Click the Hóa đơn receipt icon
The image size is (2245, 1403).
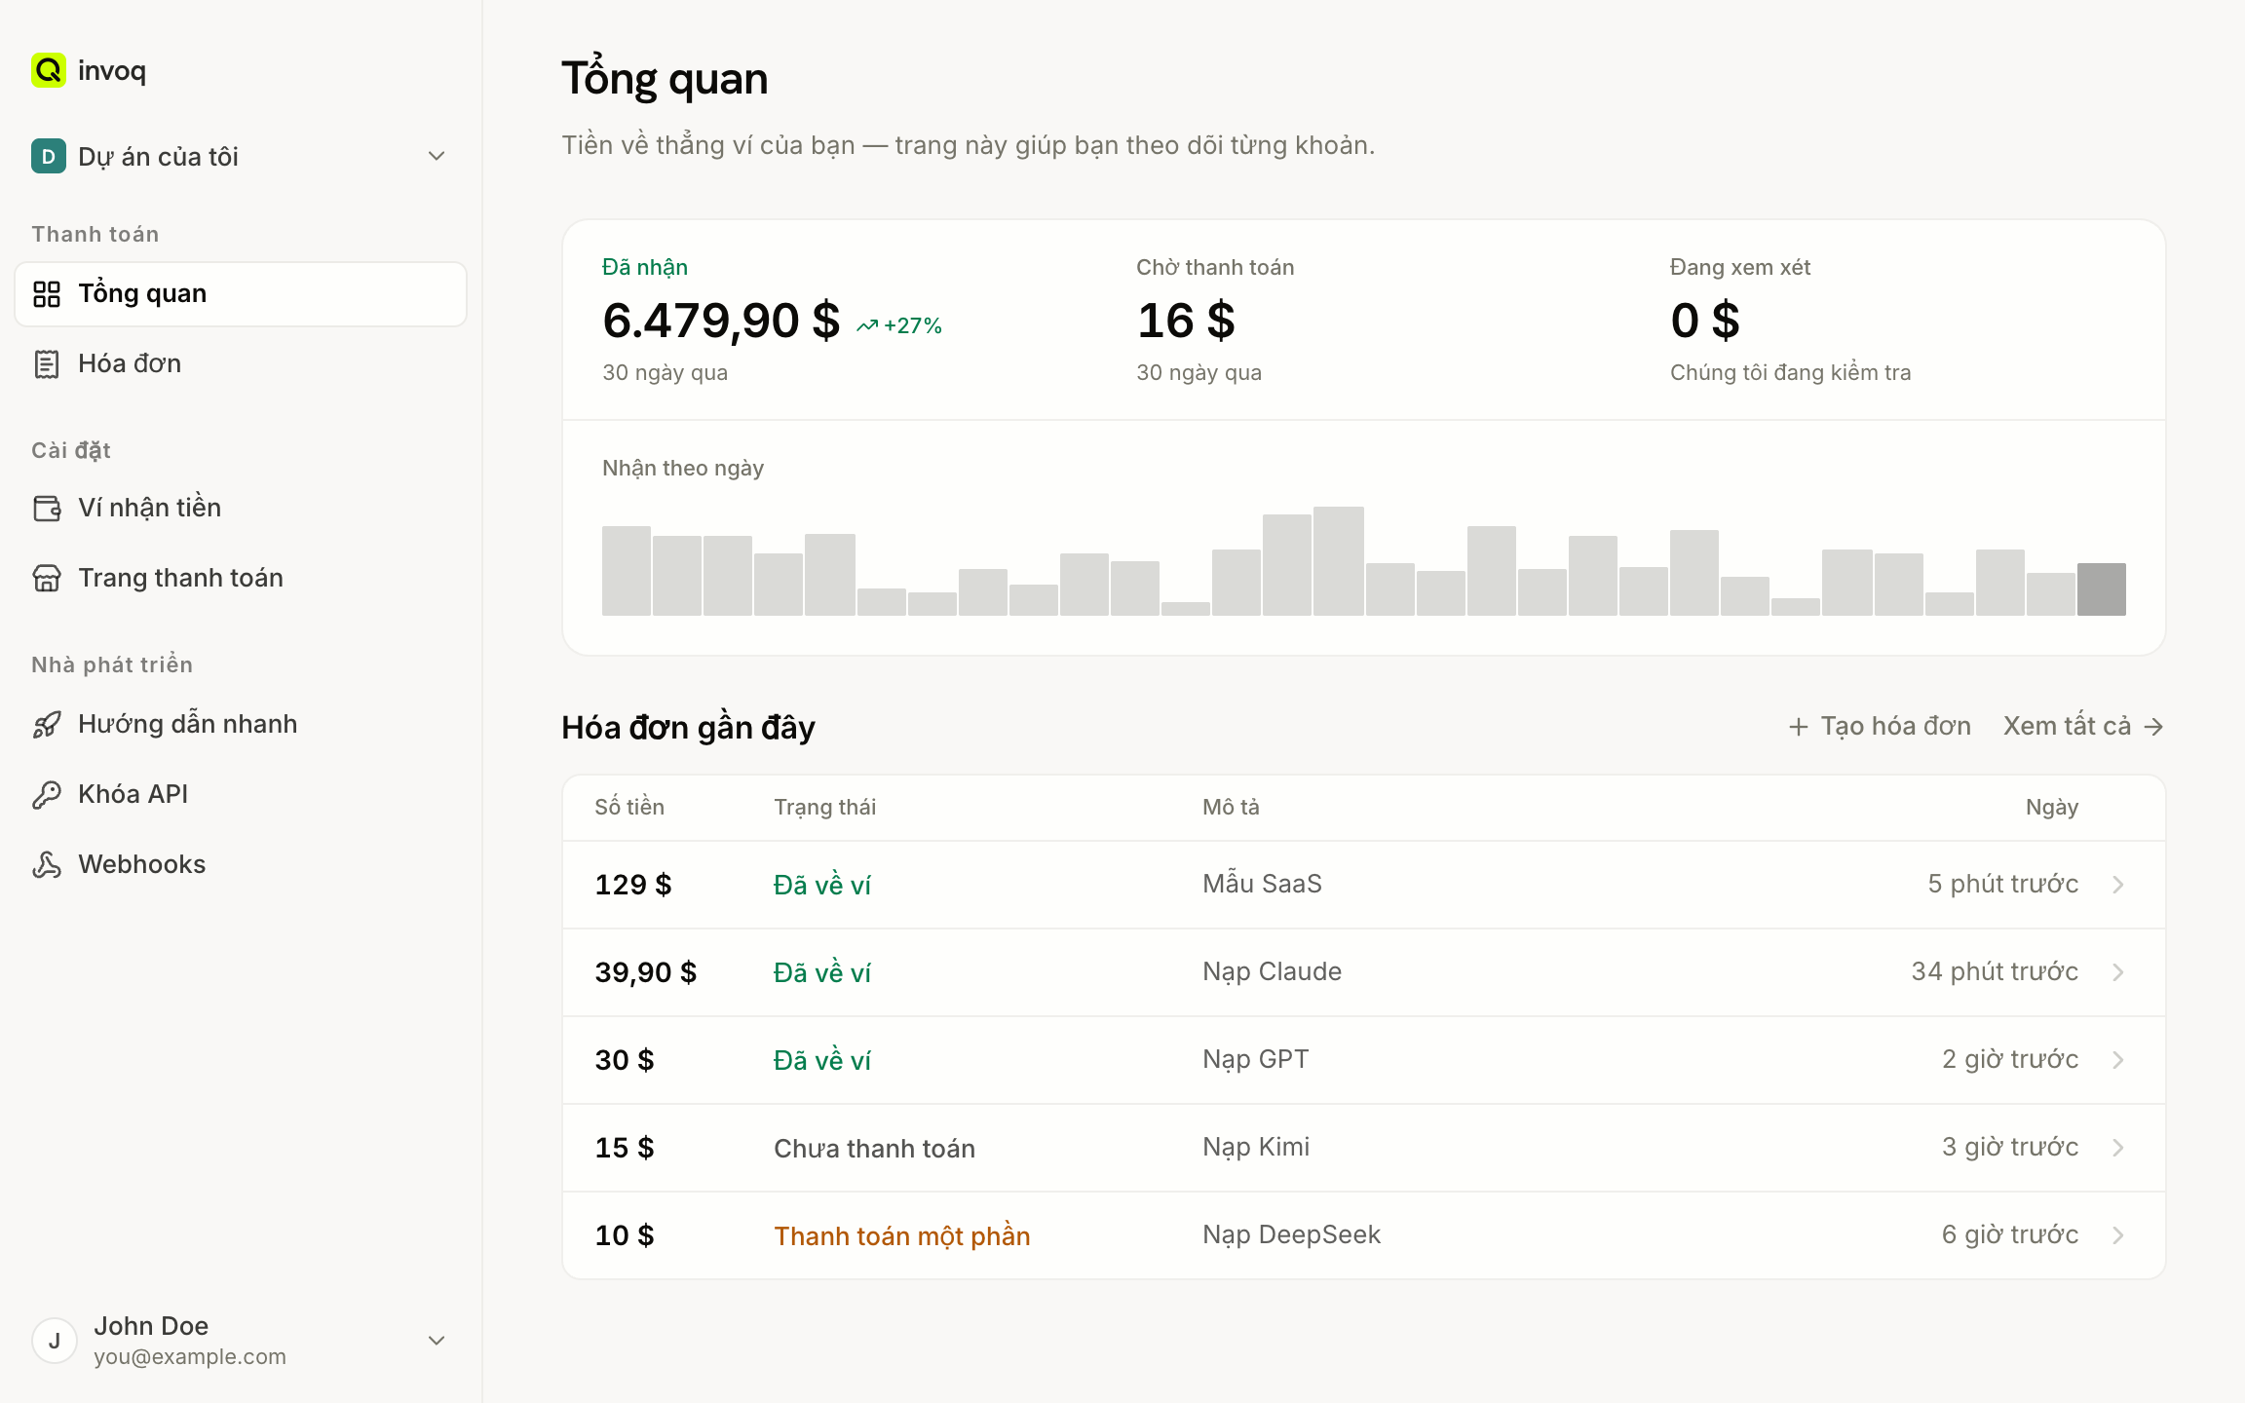47,363
